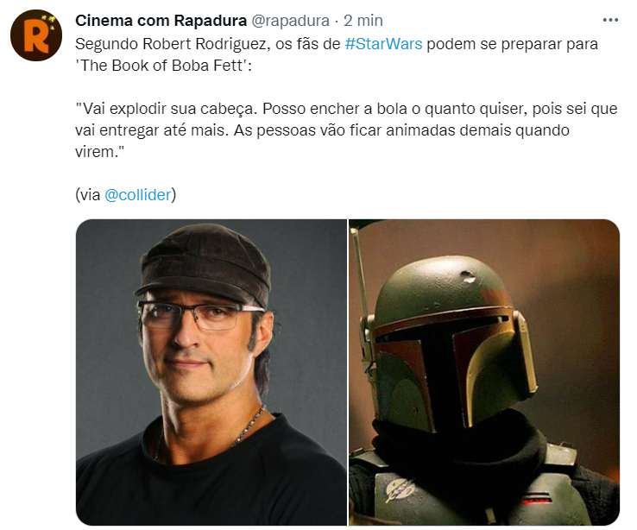Open the tweet via the 2 min timestamp
The width and height of the screenshot is (637, 530).
(363, 21)
